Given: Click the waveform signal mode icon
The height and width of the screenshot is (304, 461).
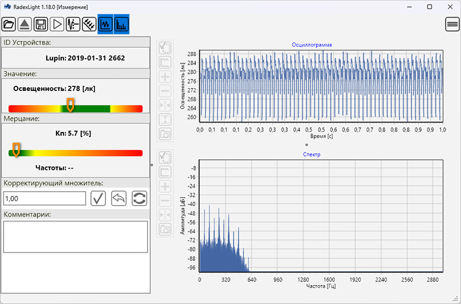Looking at the screenshot, I should coord(73,24).
